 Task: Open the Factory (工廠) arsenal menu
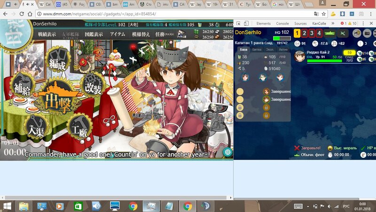point(78,129)
